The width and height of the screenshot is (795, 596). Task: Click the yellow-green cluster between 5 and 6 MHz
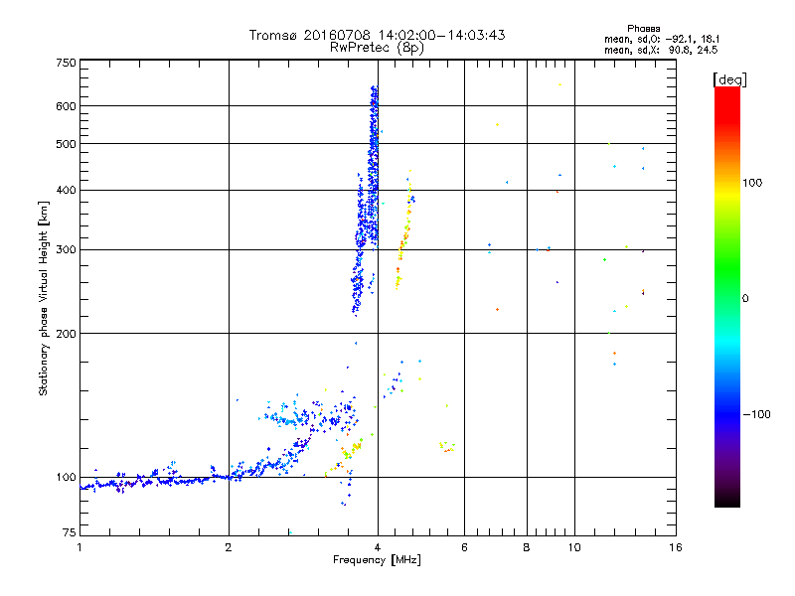pyautogui.click(x=446, y=446)
